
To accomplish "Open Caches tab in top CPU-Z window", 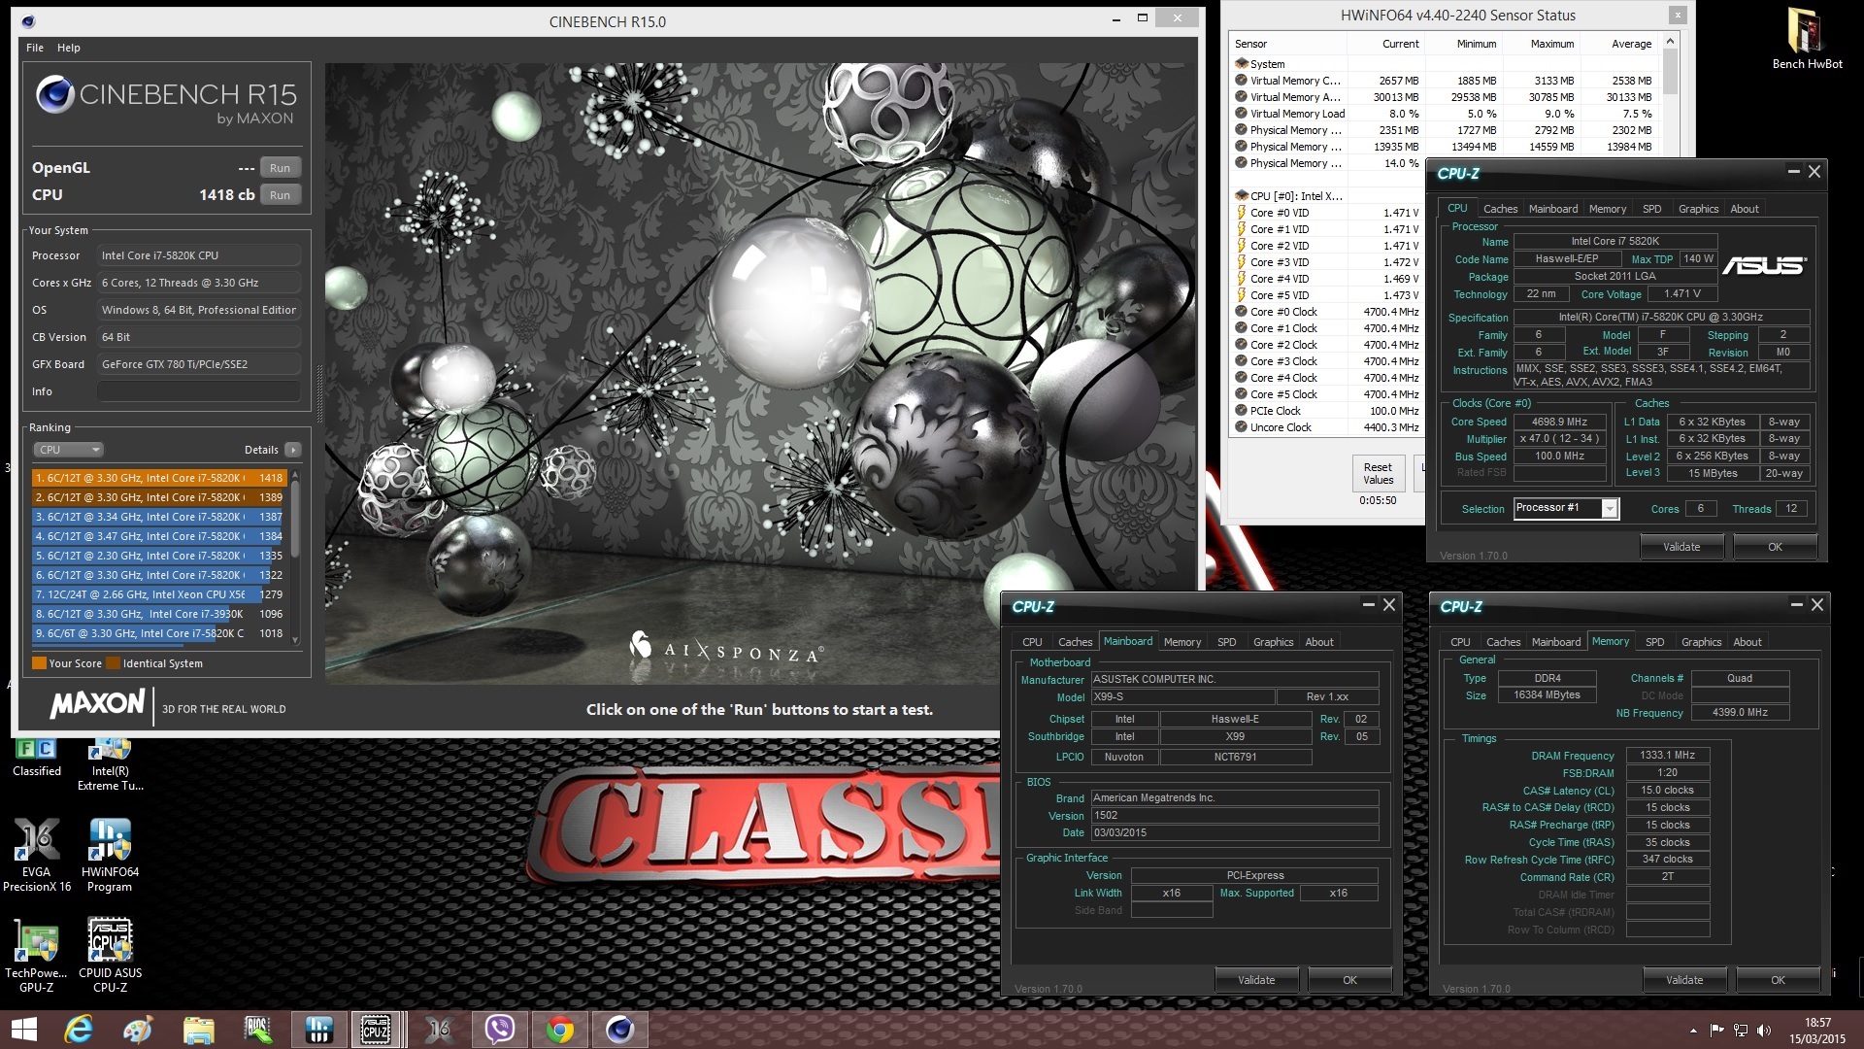I will coord(1500,209).
